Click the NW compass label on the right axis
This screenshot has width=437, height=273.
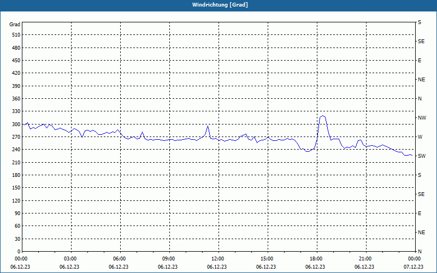[x=422, y=118]
